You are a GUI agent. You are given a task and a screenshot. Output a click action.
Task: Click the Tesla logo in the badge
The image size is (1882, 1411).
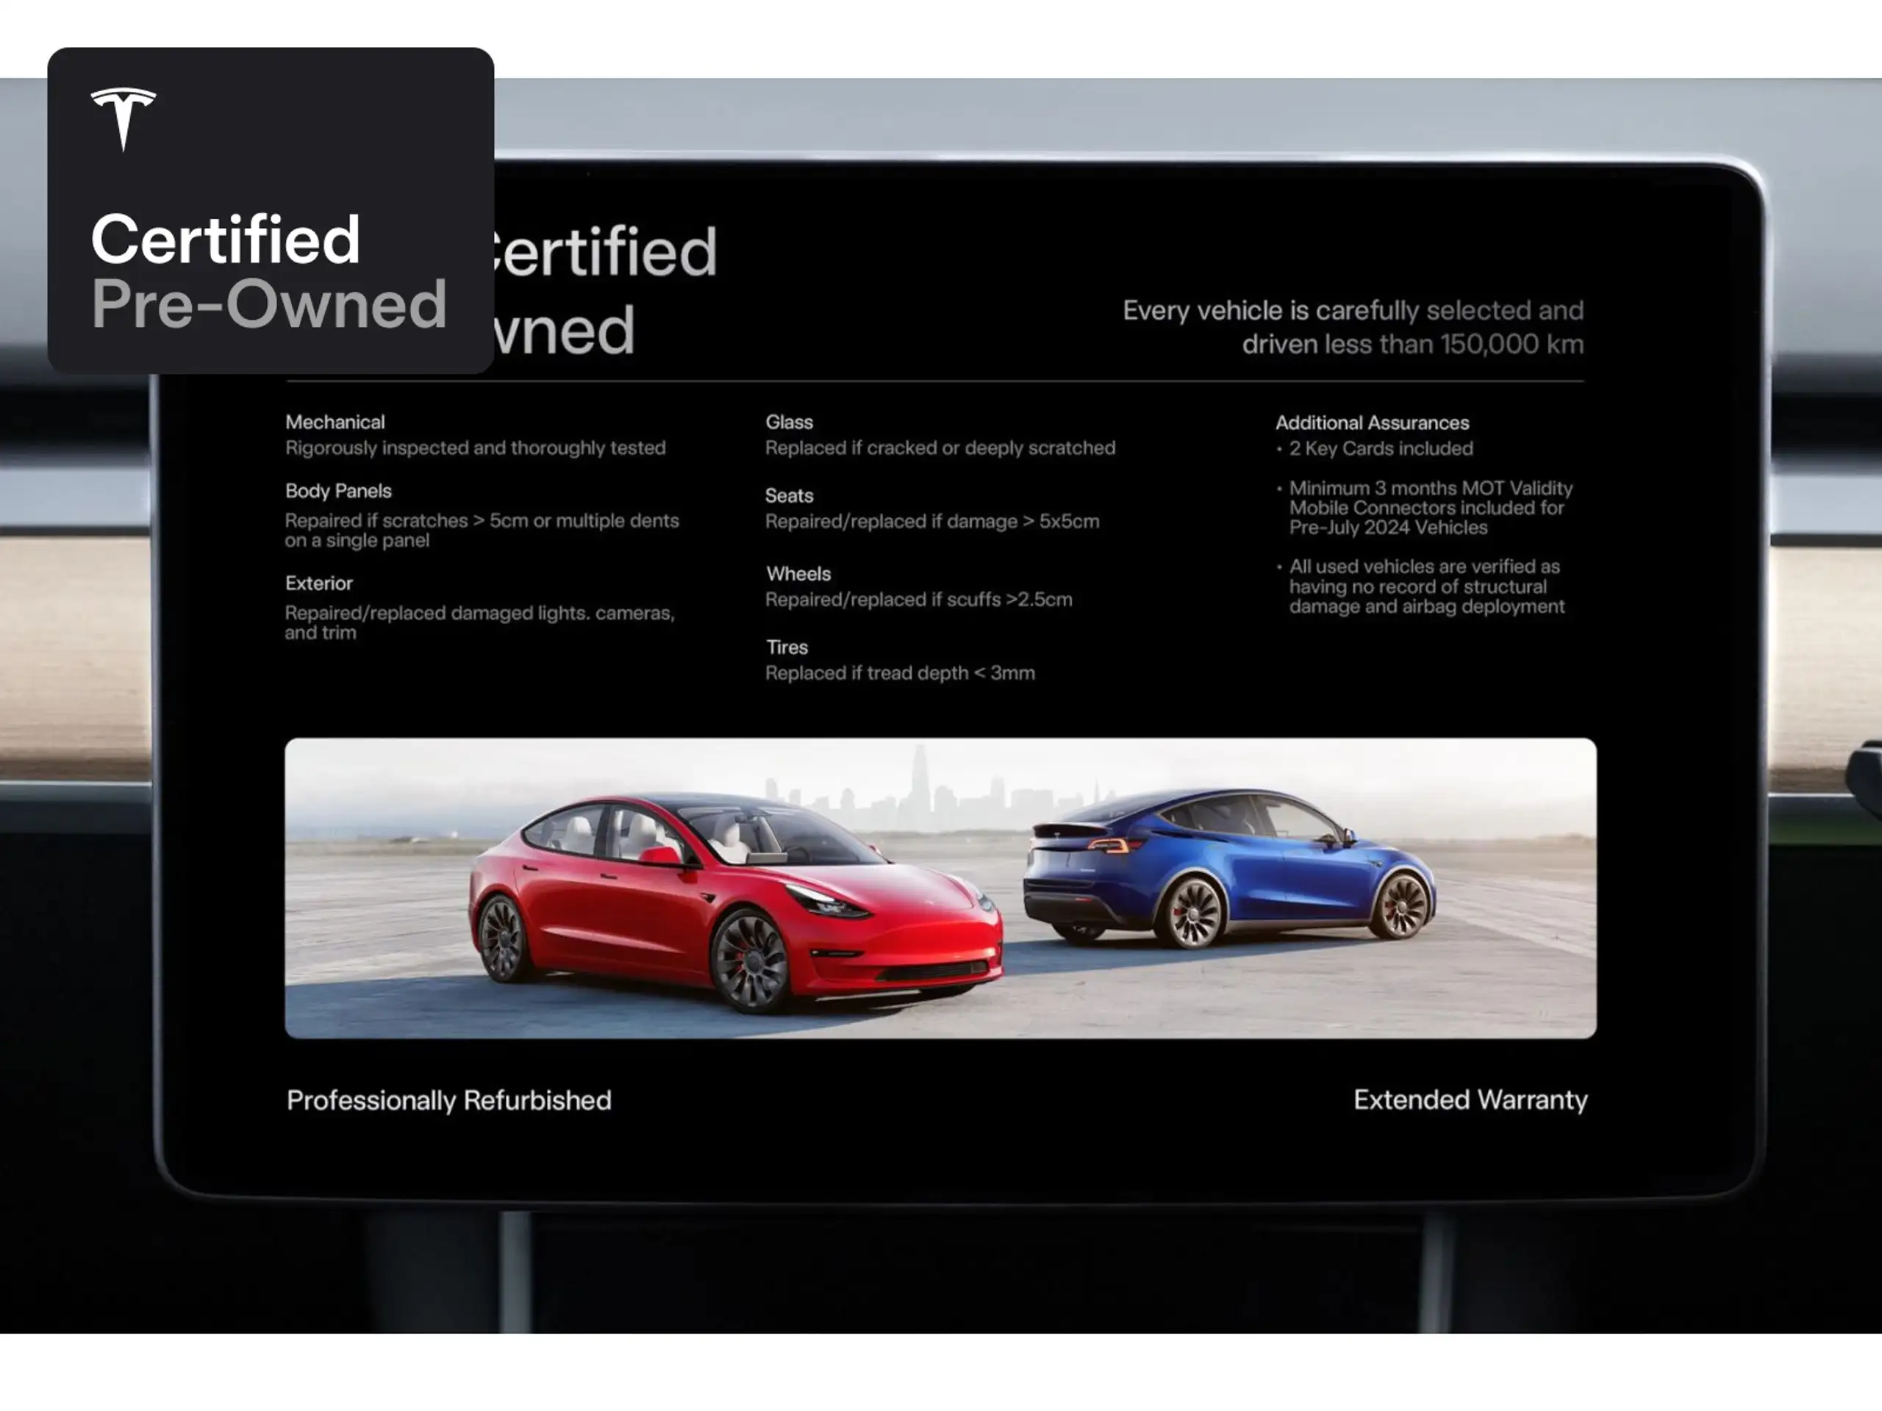124,119
